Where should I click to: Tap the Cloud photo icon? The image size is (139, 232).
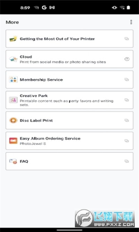[x=13, y=59]
